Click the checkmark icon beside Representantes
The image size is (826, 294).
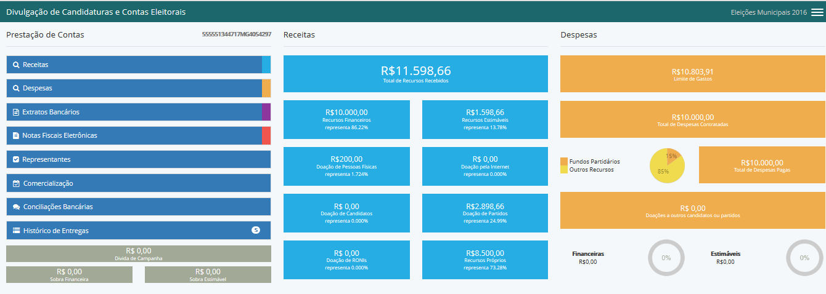point(16,159)
